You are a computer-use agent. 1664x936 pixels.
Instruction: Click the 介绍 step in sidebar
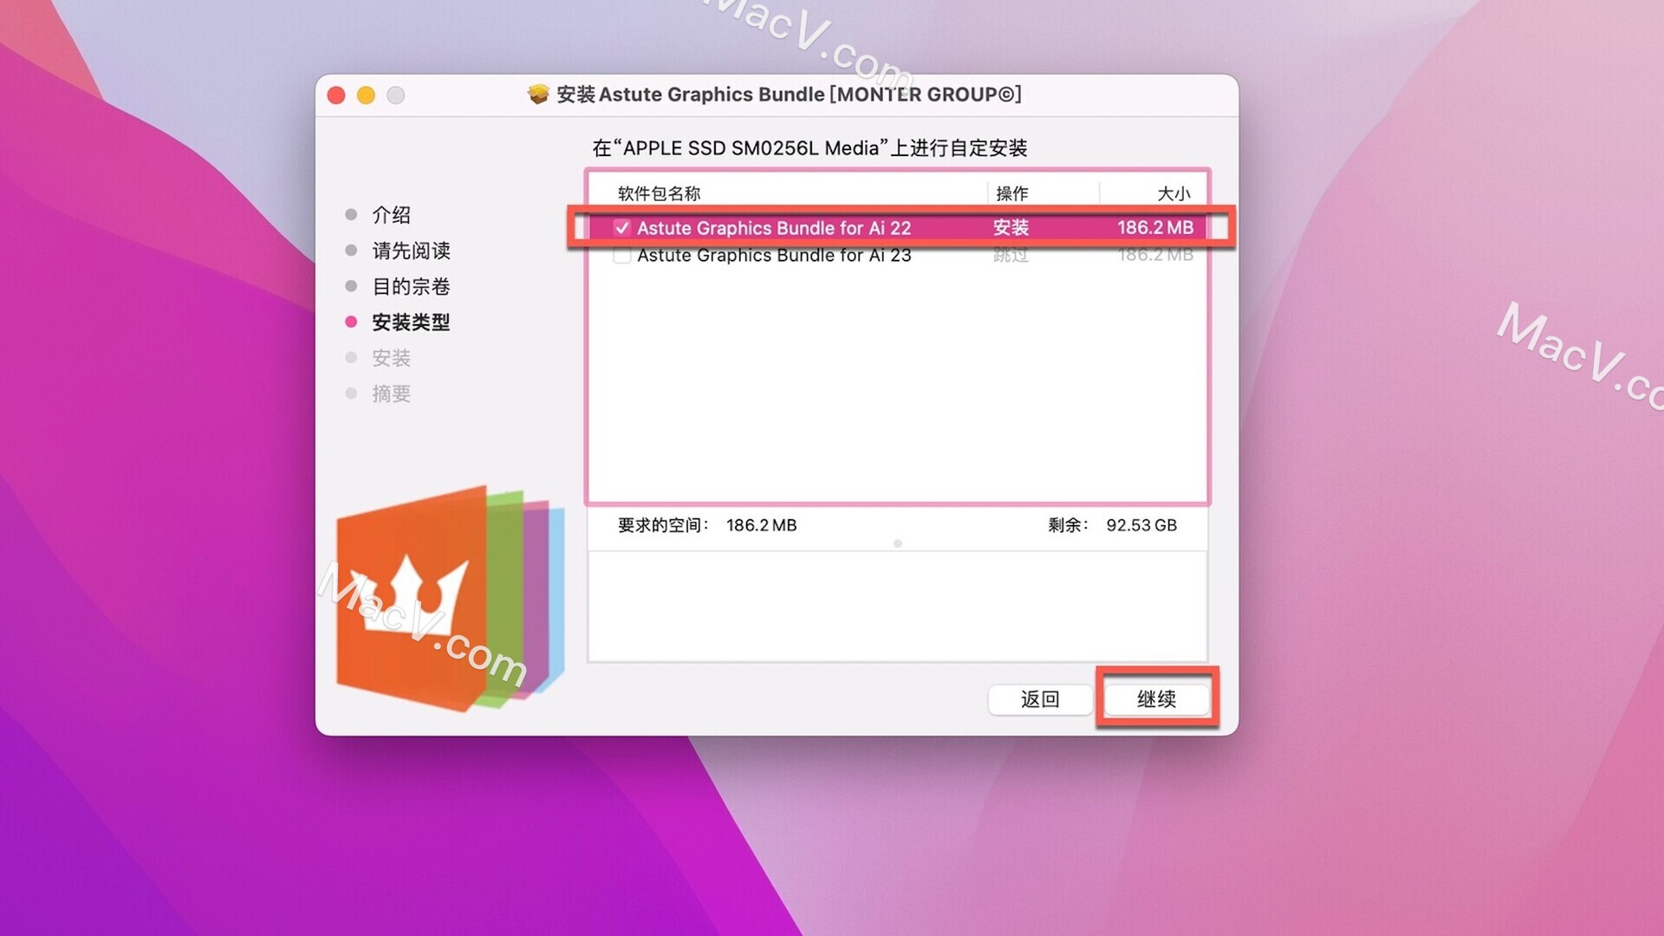(391, 214)
